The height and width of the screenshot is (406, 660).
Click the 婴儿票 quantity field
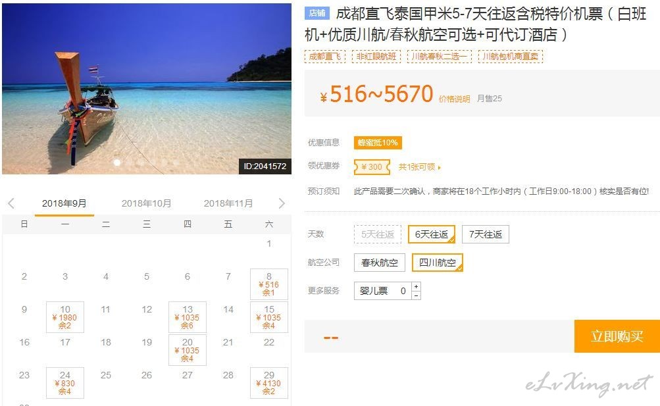pyautogui.click(x=382, y=291)
